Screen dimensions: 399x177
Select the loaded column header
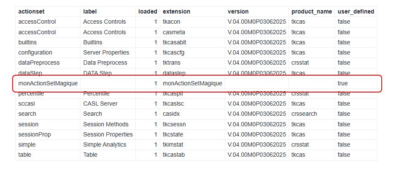(x=148, y=11)
